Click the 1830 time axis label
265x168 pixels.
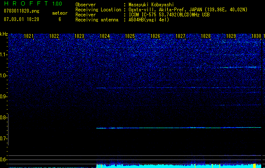coord(257,36)
